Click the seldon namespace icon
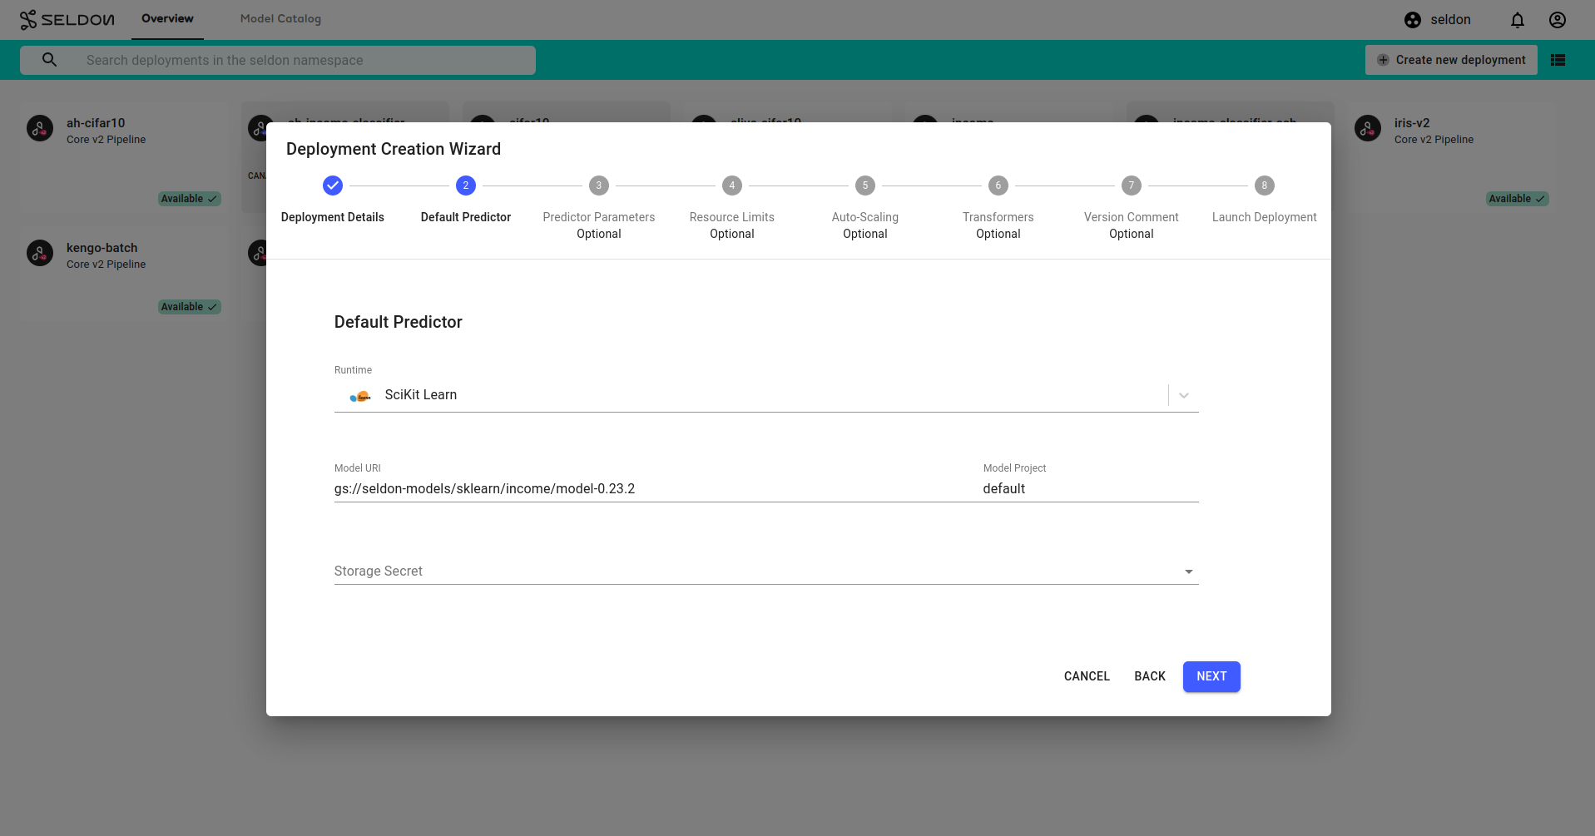 click(x=1413, y=20)
